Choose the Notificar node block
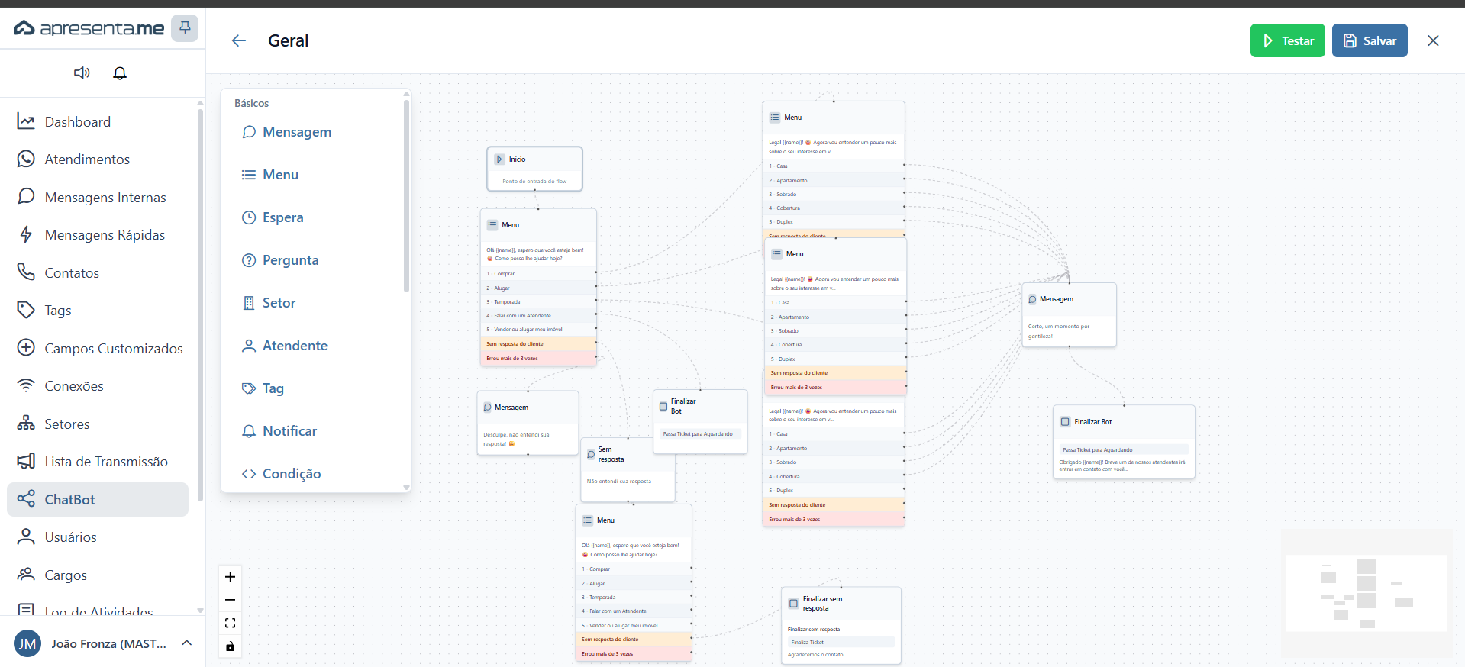1465x667 pixels. (x=279, y=431)
